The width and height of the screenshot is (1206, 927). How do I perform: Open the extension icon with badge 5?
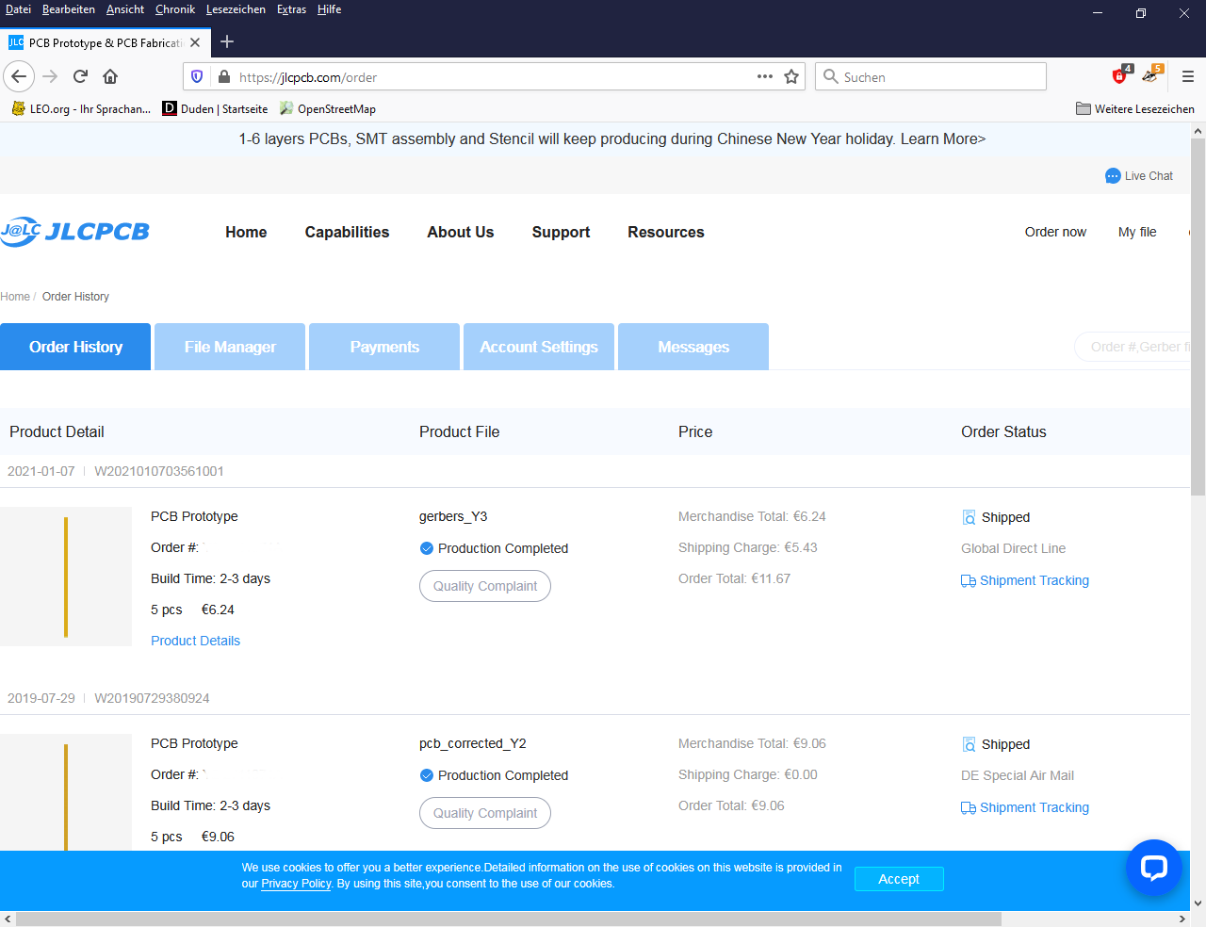1151,75
